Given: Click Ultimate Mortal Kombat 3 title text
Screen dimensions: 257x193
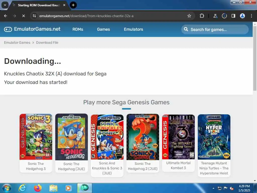Looking at the screenshot, I should pos(178,165).
